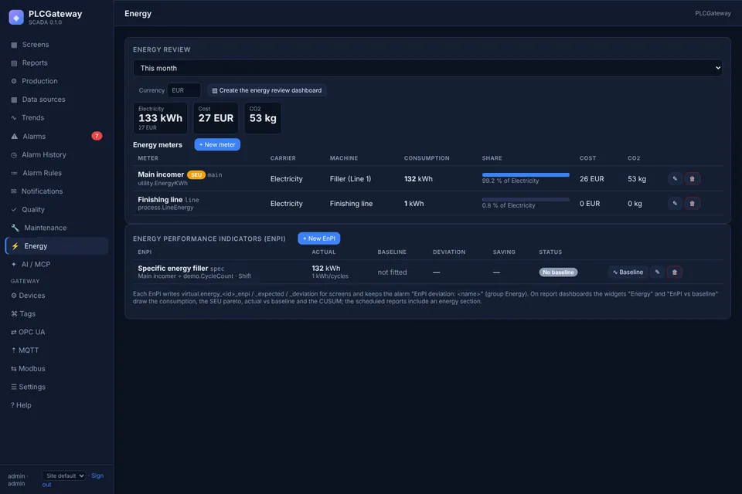
Task: Click the Data sources sidebar icon
Action: coord(14,100)
